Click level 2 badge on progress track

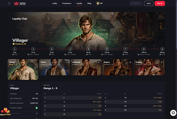pyautogui.click(x=33, y=49)
